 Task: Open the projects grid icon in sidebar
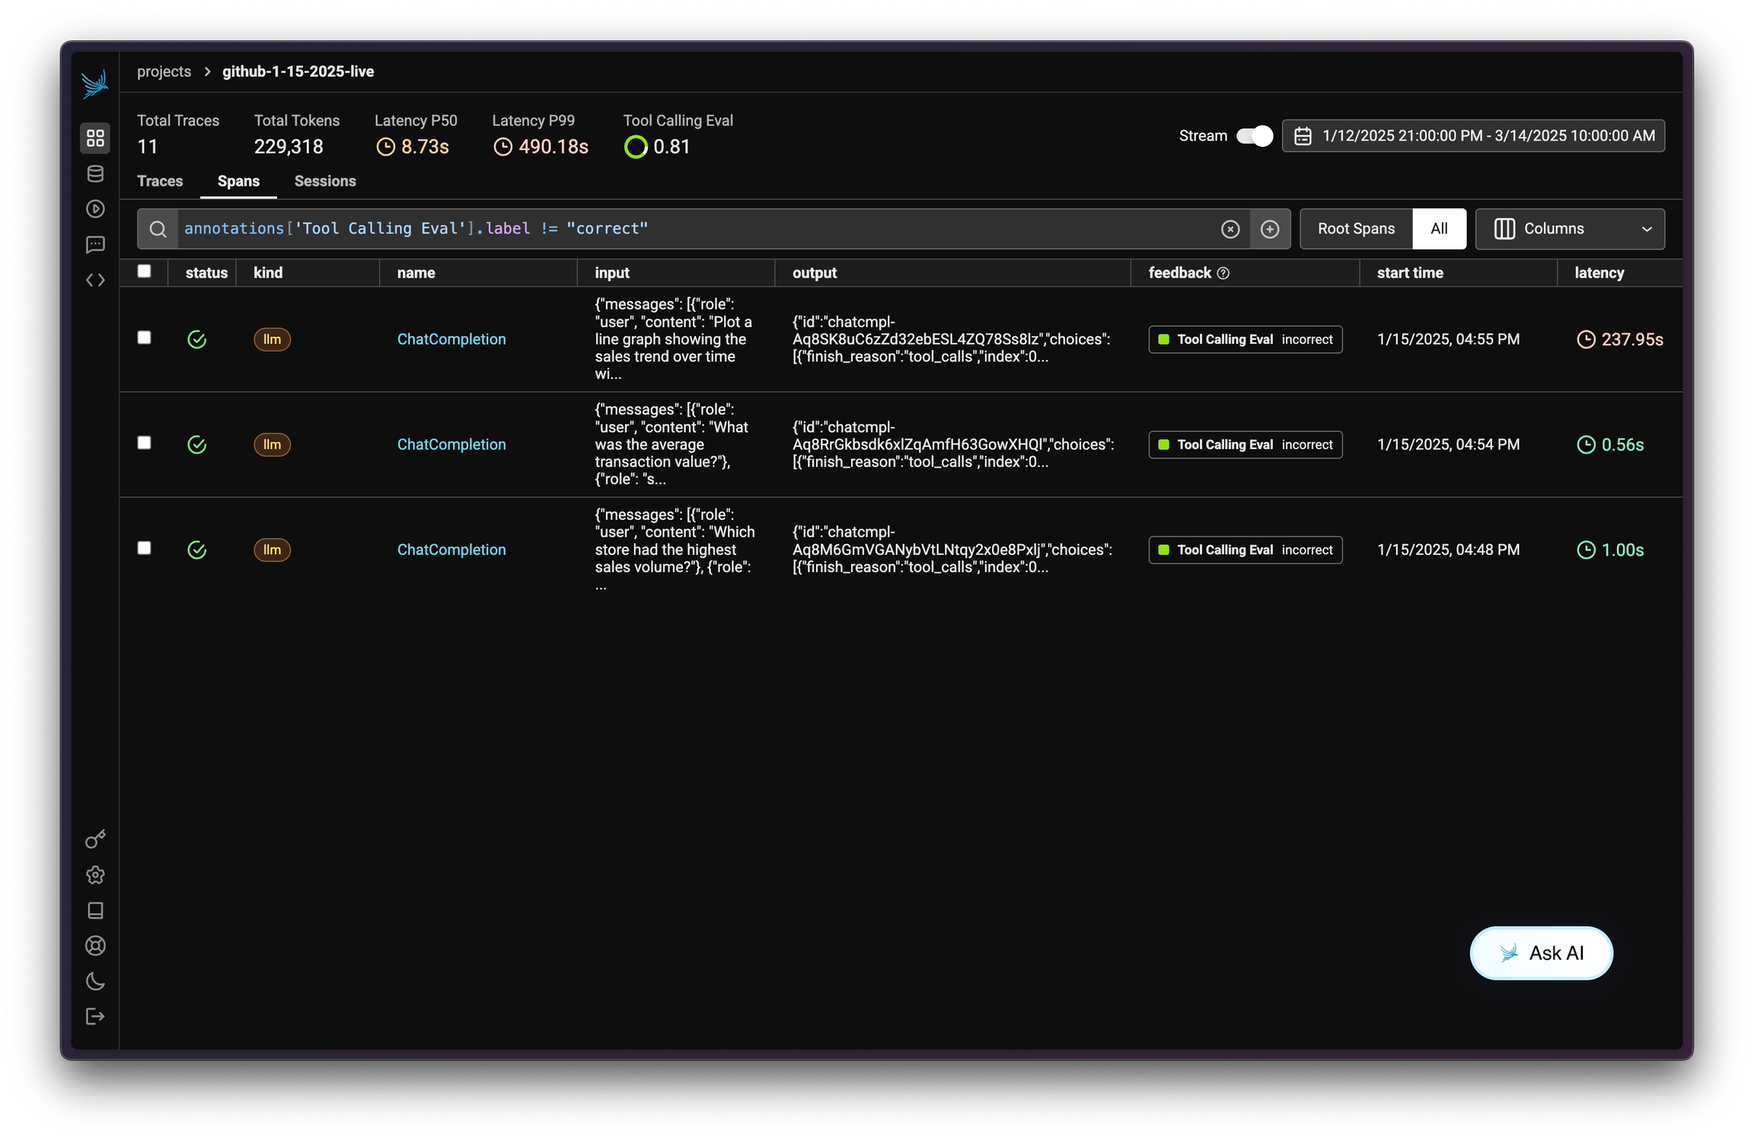95,138
